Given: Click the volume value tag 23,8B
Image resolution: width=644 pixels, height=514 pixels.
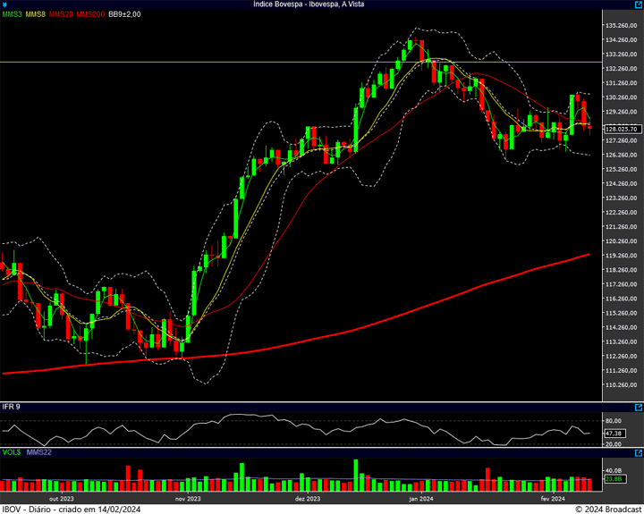Looking at the screenshot, I should (x=614, y=480).
